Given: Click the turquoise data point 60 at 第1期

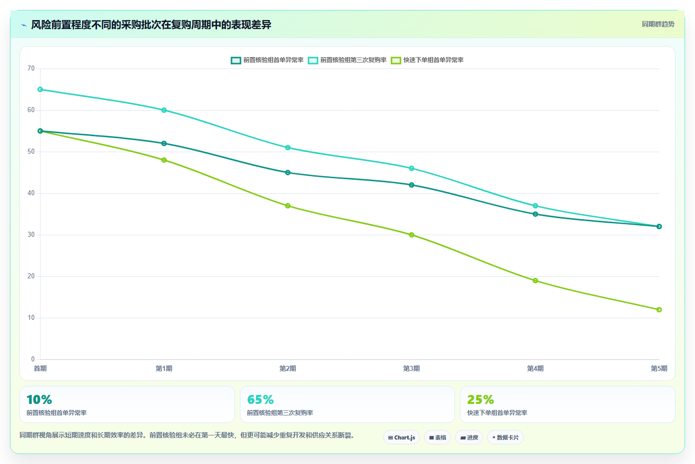Looking at the screenshot, I should click(164, 110).
